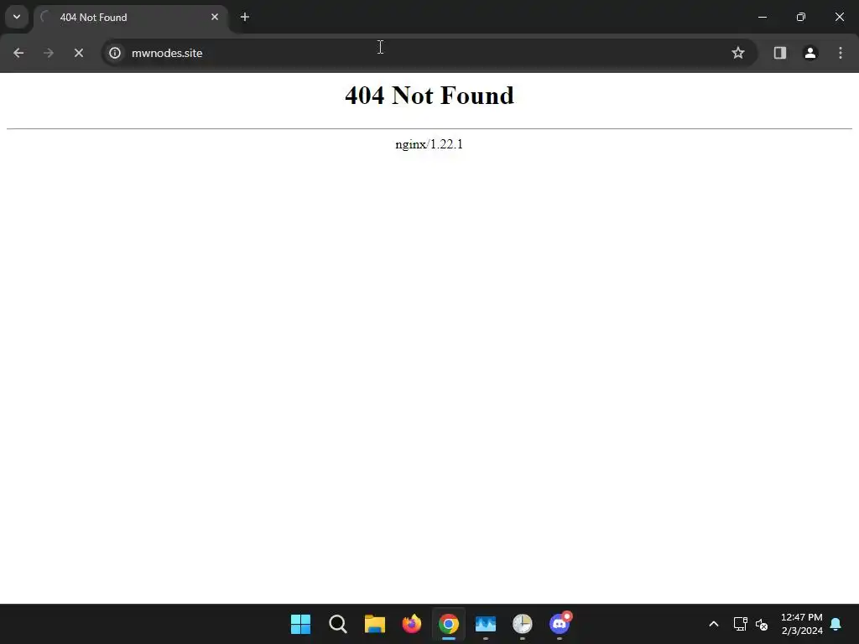The width and height of the screenshot is (859, 644).
Task: Open Firefox from the taskbar
Action: click(412, 624)
